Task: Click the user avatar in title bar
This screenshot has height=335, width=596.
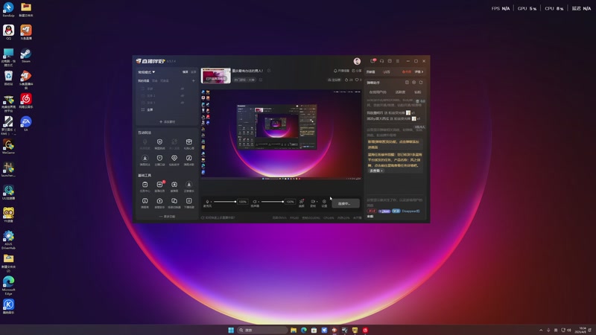Action: [x=357, y=61]
